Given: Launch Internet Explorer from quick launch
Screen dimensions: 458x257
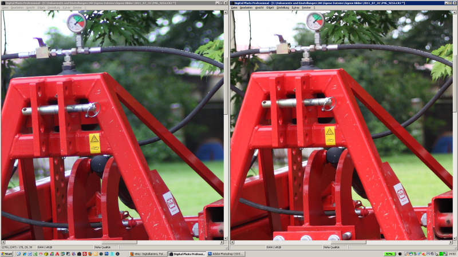Looking at the screenshot, I should point(24,254).
